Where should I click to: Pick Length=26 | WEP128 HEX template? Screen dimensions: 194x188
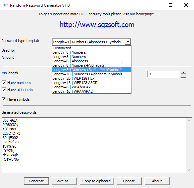coord(92,78)
